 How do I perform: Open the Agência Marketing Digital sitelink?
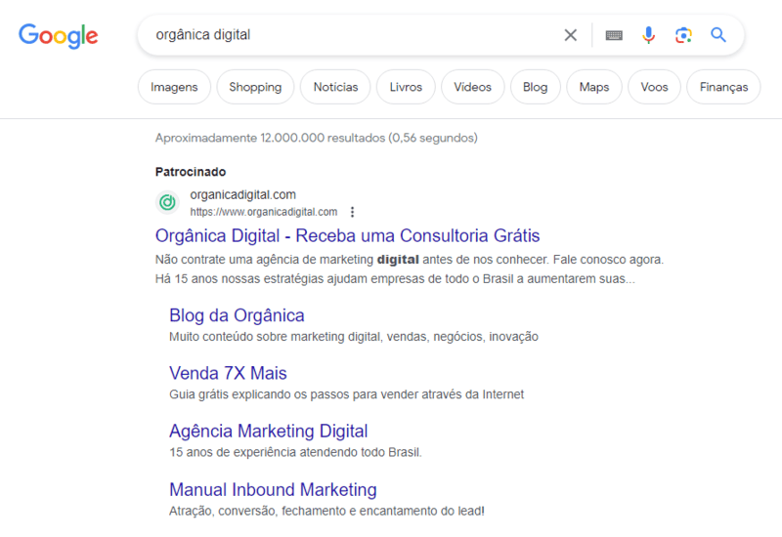[268, 431]
